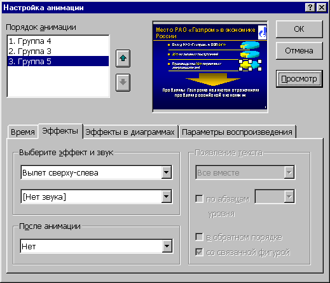This screenshot has width=330, height=283.
Task: Expand the После анимации 'Нет' dropdown
Action: pos(167,246)
